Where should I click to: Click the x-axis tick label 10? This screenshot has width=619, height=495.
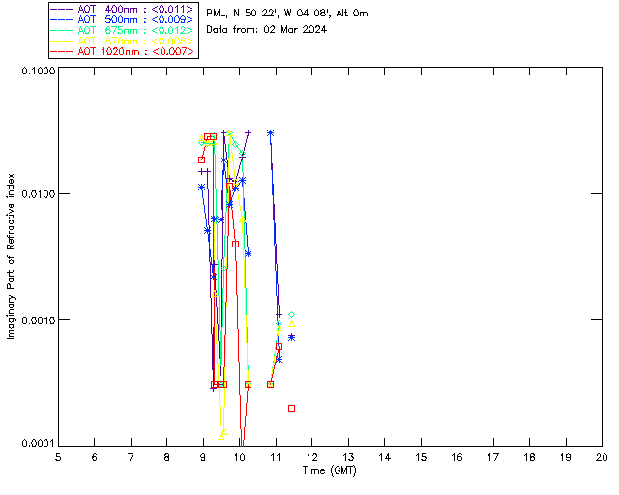[x=239, y=457]
